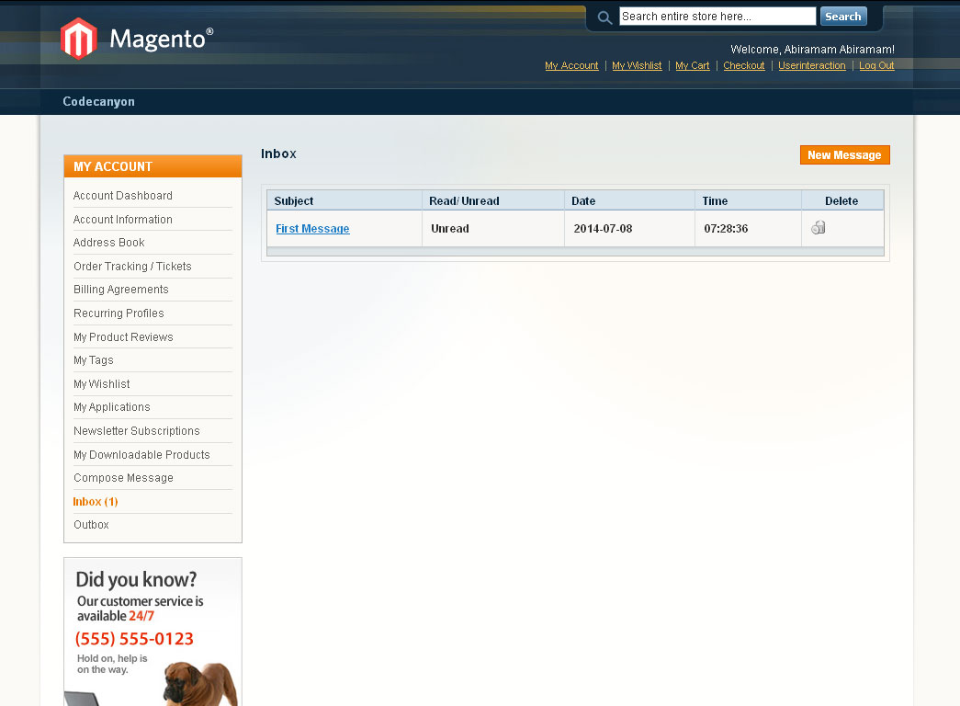Image resolution: width=960 pixels, height=706 pixels.
Task: Select Compose Message in sidebar
Action: click(123, 478)
